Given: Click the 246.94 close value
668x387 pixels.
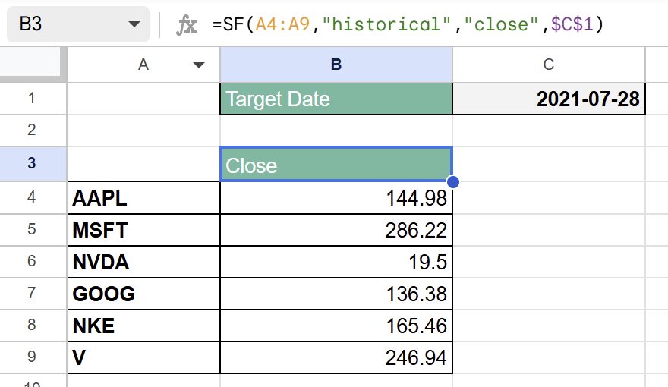Looking at the screenshot, I should [x=336, y=357].
